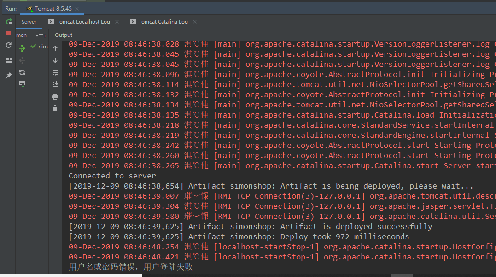Switch to Tomcat Catalina Log tab

click(163, 22)
